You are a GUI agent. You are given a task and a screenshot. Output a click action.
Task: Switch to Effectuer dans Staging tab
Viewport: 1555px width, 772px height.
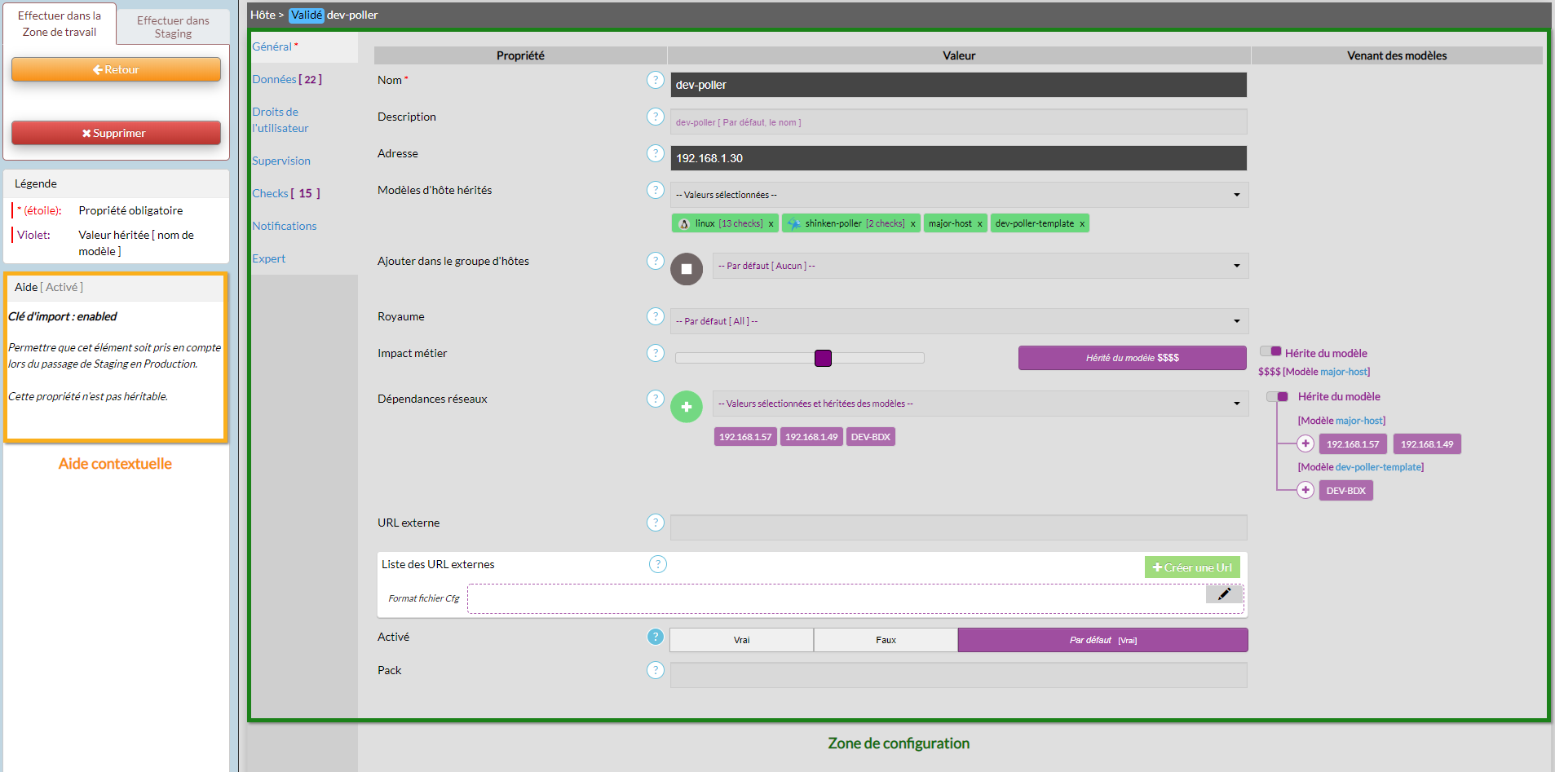[x=173, y=27]
